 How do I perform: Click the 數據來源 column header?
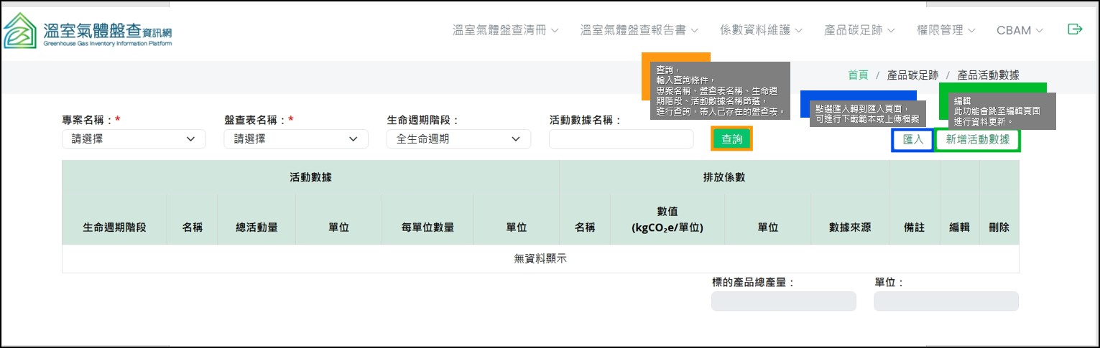[x=849, y=227]
